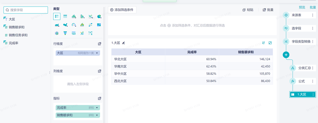
Task: Focus the 搜索字段 search box
Action: tap(26, 10)
